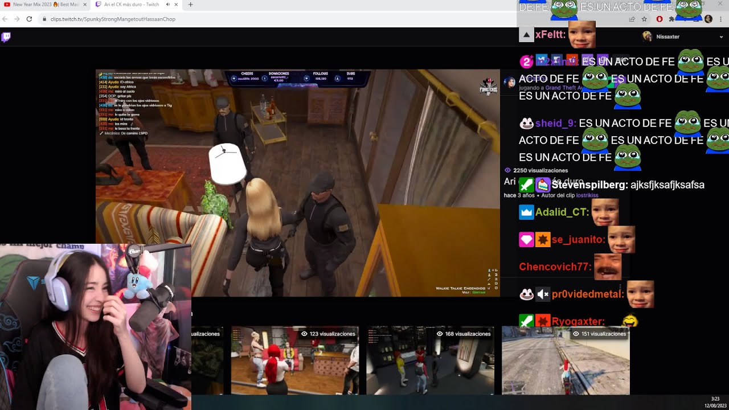Screen dimensions: 729x410
Task: Click the moustache emote in Chencovich77's message
Action: pyautogui.click(x=607, y=267)
